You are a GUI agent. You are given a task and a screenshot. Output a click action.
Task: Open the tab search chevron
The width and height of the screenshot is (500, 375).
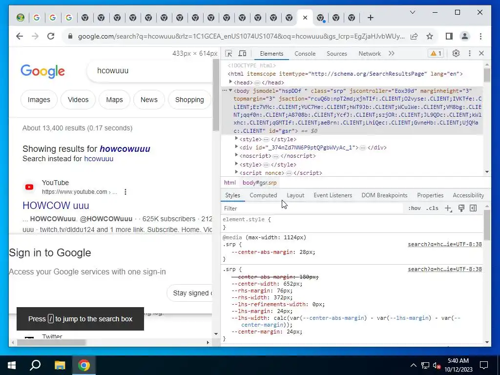click(x=412, y=12)
